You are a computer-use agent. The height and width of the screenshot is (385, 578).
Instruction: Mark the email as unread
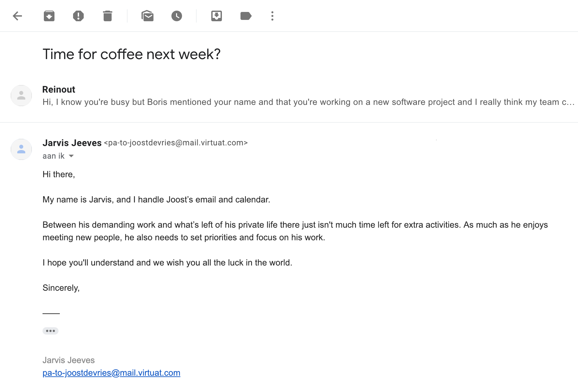147,16
